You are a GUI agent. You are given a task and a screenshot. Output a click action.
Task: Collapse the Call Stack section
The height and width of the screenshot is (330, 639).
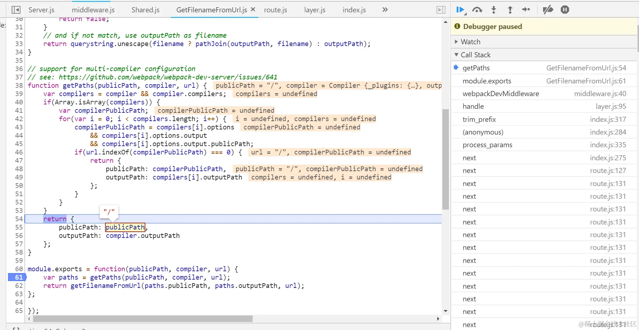544,55
